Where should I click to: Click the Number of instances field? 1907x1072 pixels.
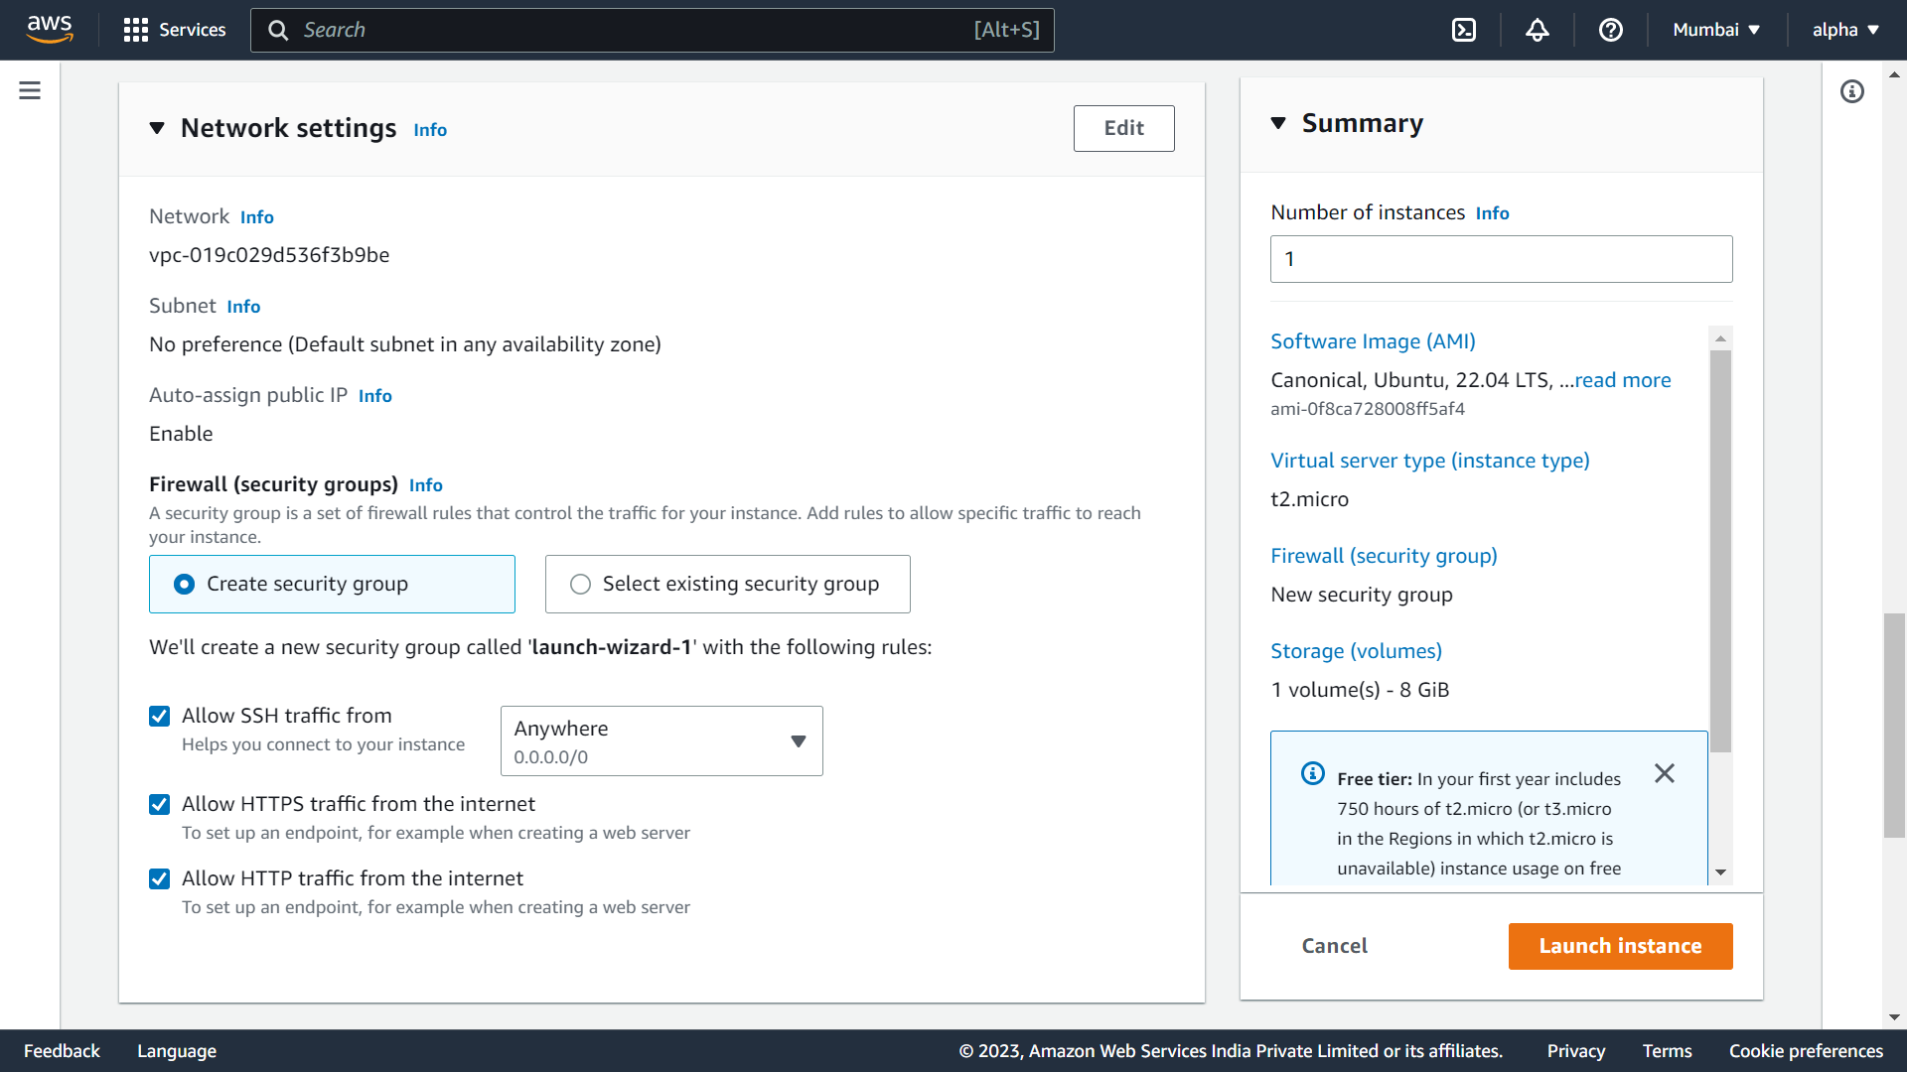coord(1501,259)
